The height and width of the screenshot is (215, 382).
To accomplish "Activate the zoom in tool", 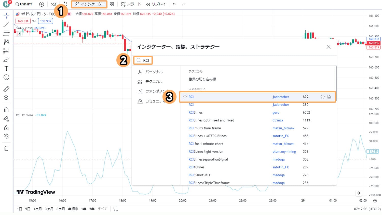I will [x=6, y=98].
